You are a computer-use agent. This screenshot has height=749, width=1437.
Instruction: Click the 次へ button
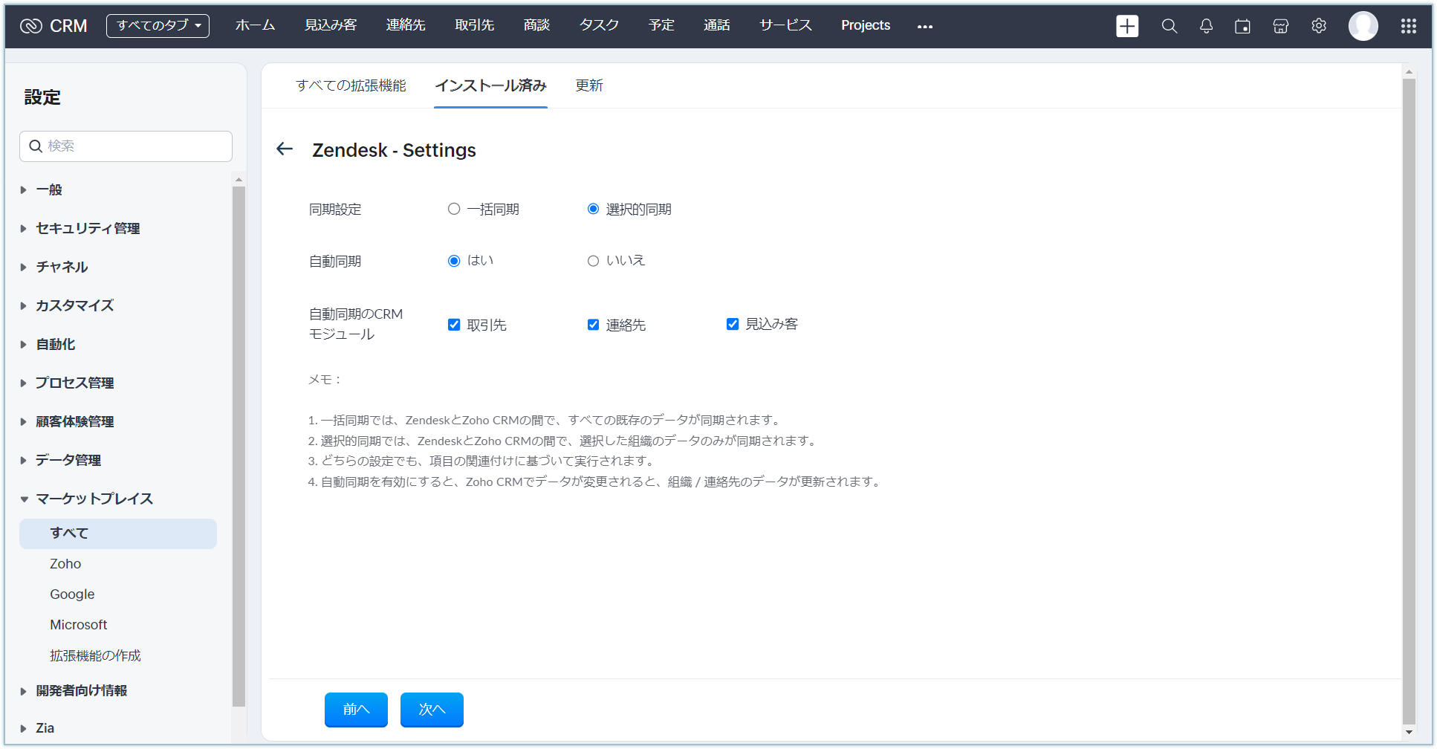pyautogui.click(x=432, y=710)
